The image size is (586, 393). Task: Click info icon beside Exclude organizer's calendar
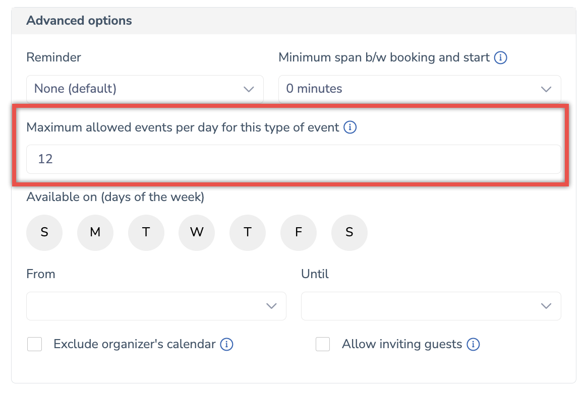tap(226, 344)
